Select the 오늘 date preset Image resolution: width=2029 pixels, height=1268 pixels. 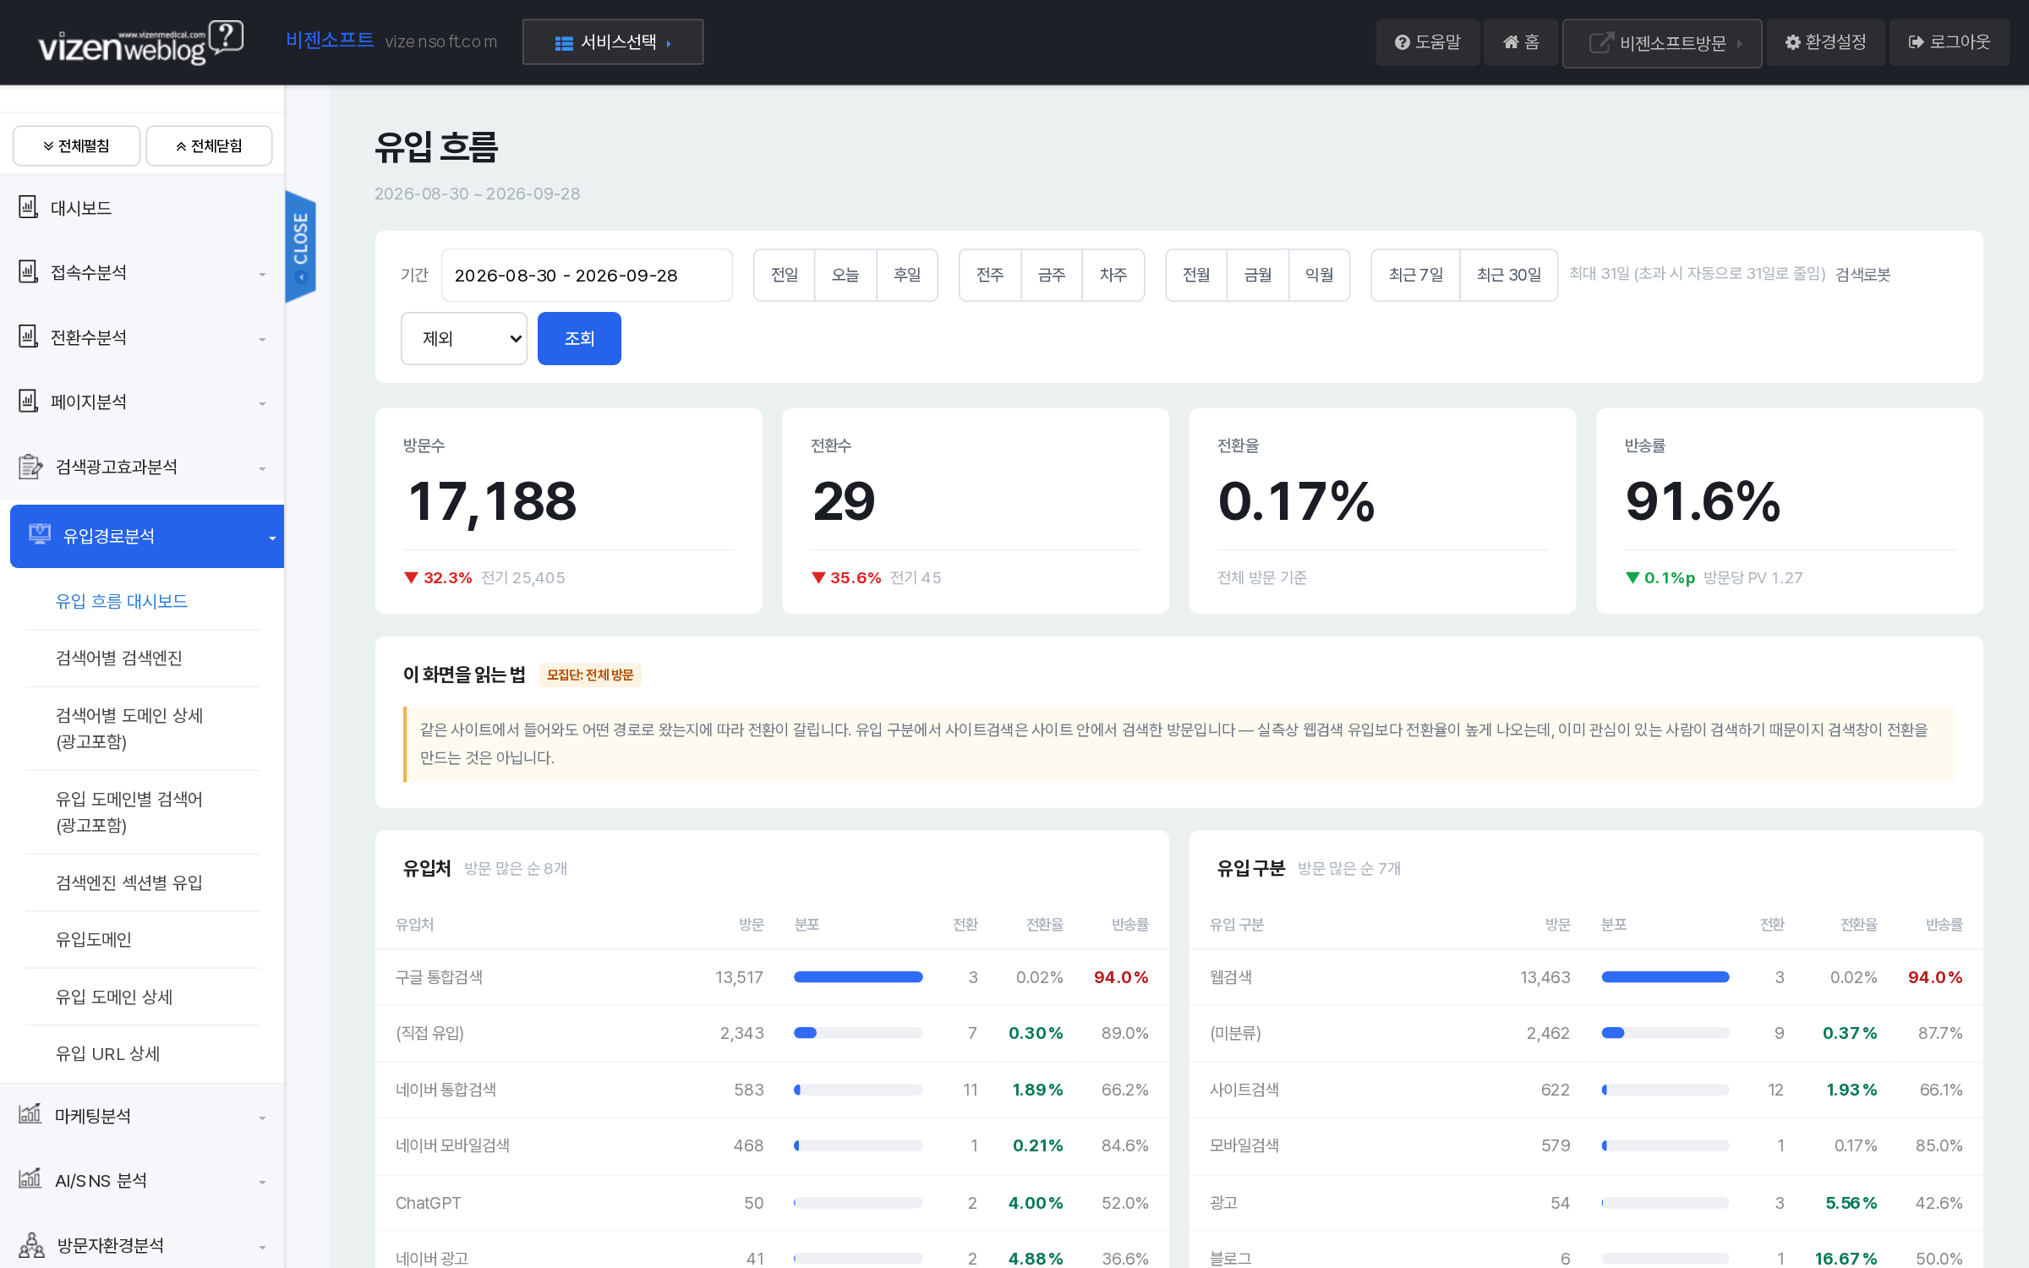pyautogui.click(x=845, y=275)
